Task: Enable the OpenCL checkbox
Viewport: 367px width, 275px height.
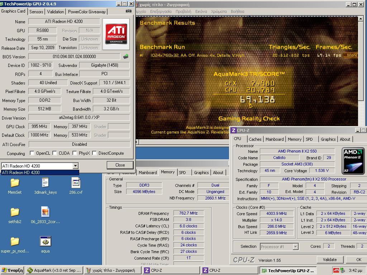Action: click(32, 153)
